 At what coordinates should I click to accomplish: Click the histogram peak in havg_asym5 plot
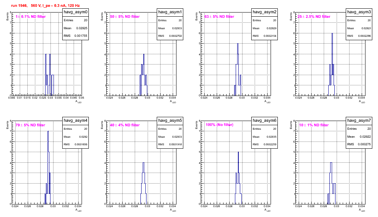[x=143, y=163]
